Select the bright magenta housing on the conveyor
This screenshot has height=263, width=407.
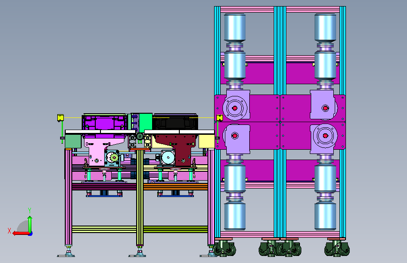(x=105, y=122)
